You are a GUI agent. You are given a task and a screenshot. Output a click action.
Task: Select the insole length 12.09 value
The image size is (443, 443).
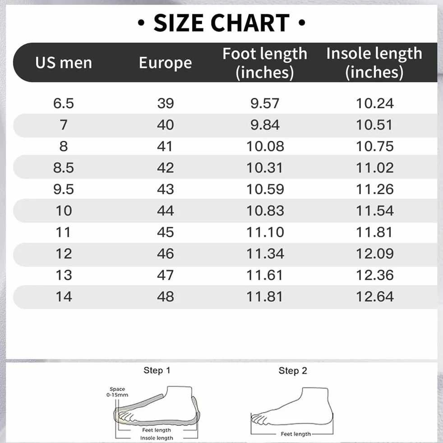point(374,254)
